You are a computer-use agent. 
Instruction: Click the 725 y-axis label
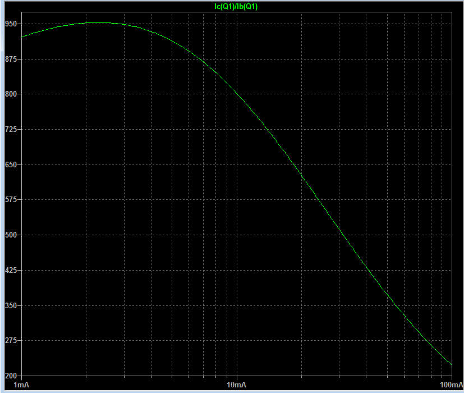click(x=11, y=130)
